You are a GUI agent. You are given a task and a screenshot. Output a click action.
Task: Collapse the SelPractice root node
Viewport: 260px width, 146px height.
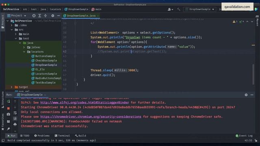[7, 21]
